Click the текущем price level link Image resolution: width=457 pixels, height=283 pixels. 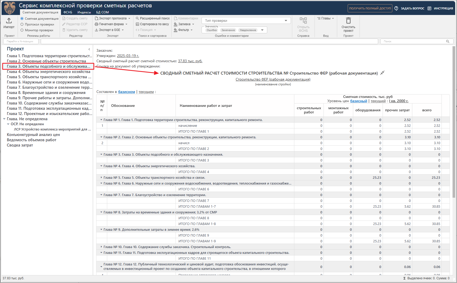click(146, 92)
